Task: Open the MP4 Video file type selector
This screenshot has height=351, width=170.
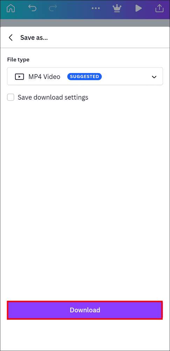Action: pyautogui.click(x=85, y=76)
